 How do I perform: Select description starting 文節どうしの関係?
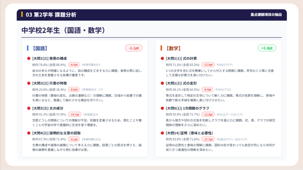coord(87,123)
